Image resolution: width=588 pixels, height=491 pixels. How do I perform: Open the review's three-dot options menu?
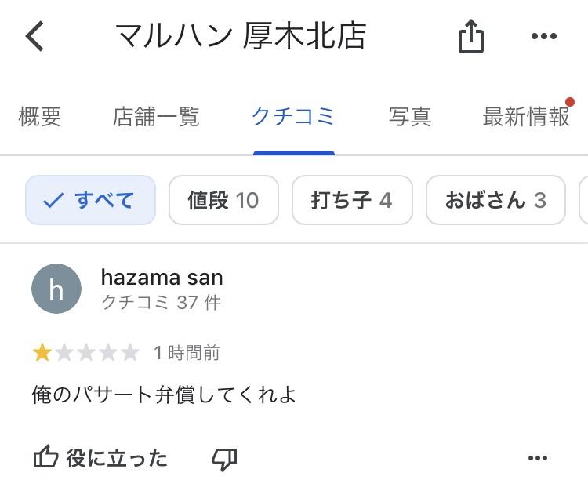[x=538, y=459]
